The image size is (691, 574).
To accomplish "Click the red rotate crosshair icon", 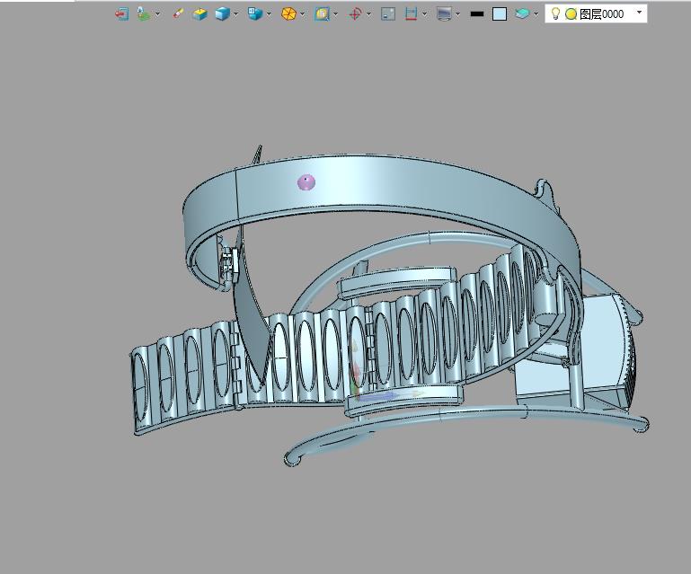I will [355, 14].
